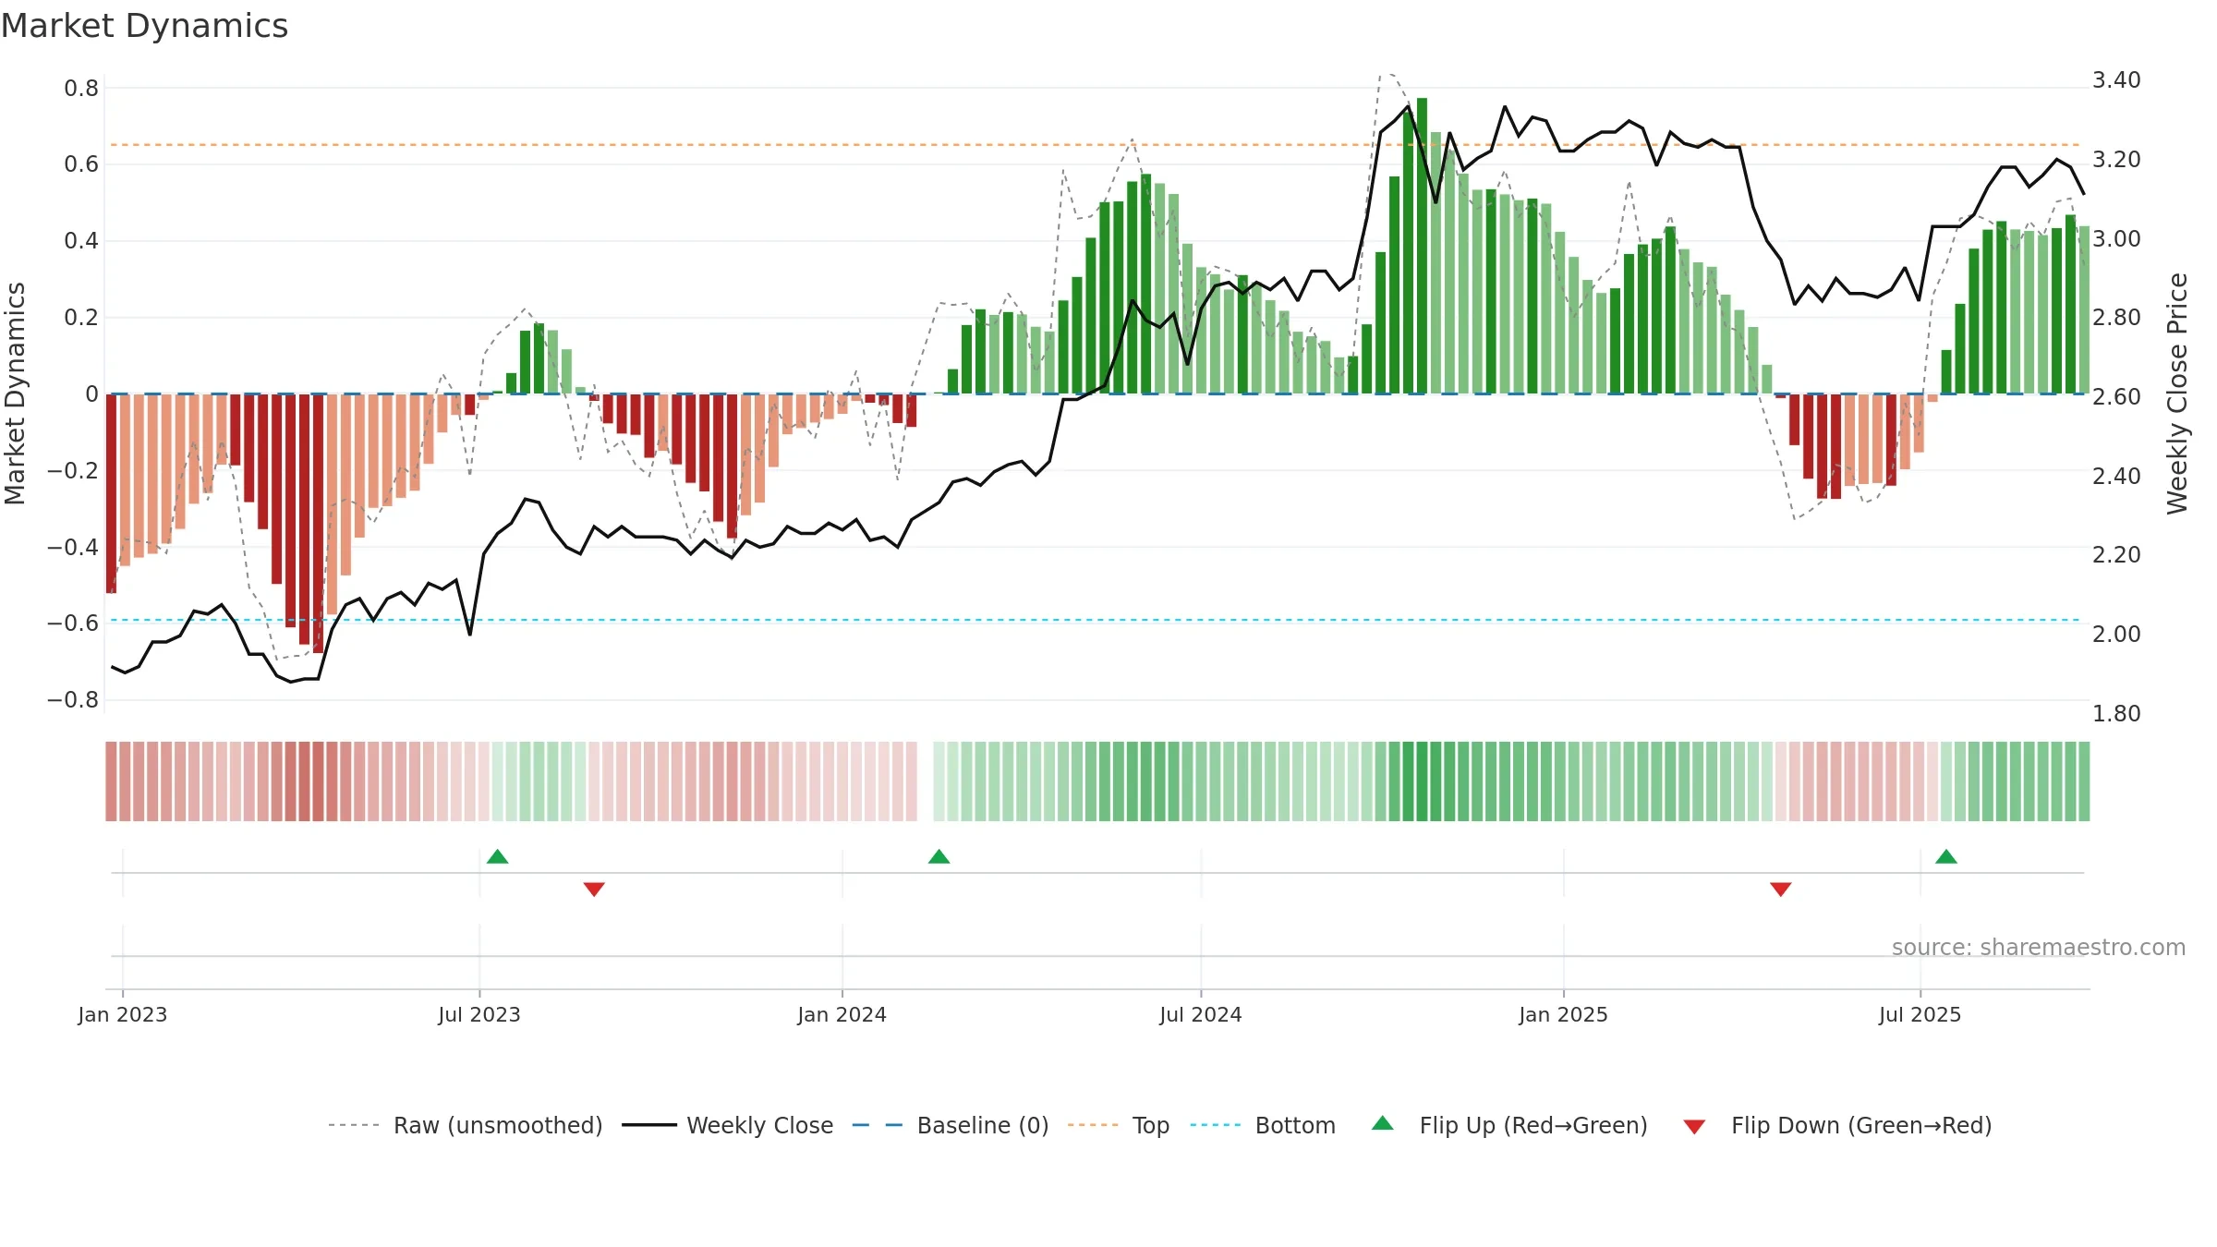This screenshot has width=2217, height=1247.
Task: Toggle the Bottom legend entry
Action: (1264, 1125)
